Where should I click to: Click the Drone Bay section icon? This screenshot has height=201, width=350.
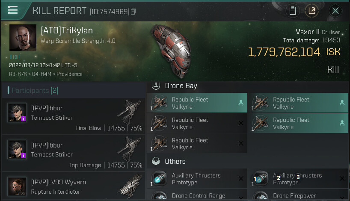tap(156, 86)
